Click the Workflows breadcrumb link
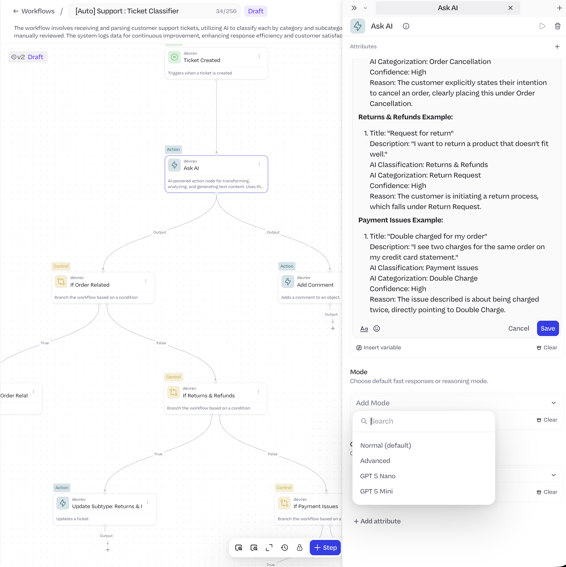 pos(38,11)
